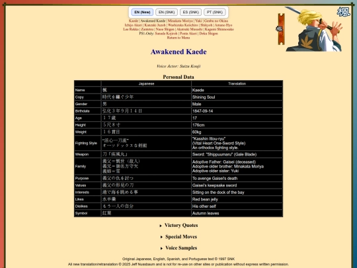This screenshot has width=357, height=268.
Task: Click 'To avenge Gaisei's death' cell
Action: coord(237,179)
